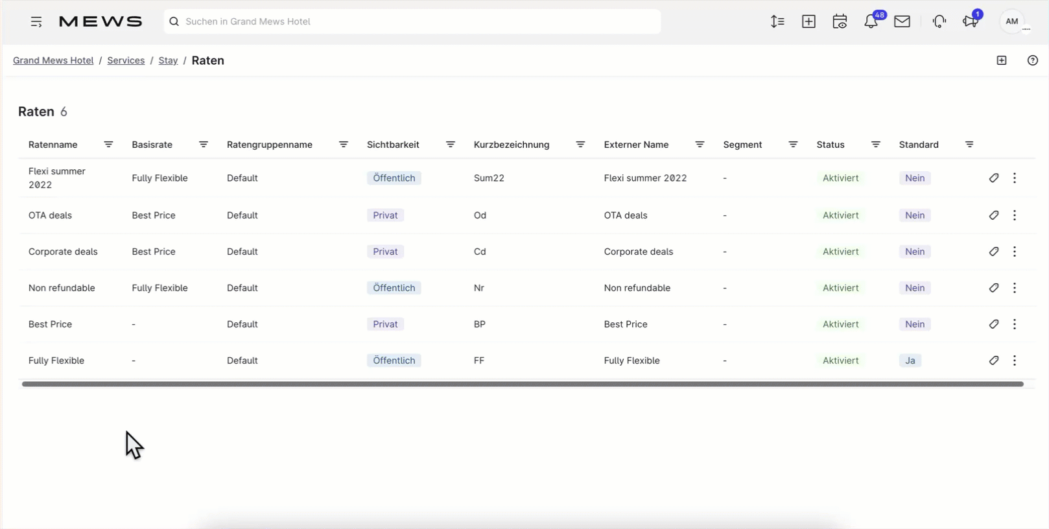Image resolution: width=1049 pixels, height=529 pixels.
Task: Open filter for Ratenname column
Action: click(108, 145)
